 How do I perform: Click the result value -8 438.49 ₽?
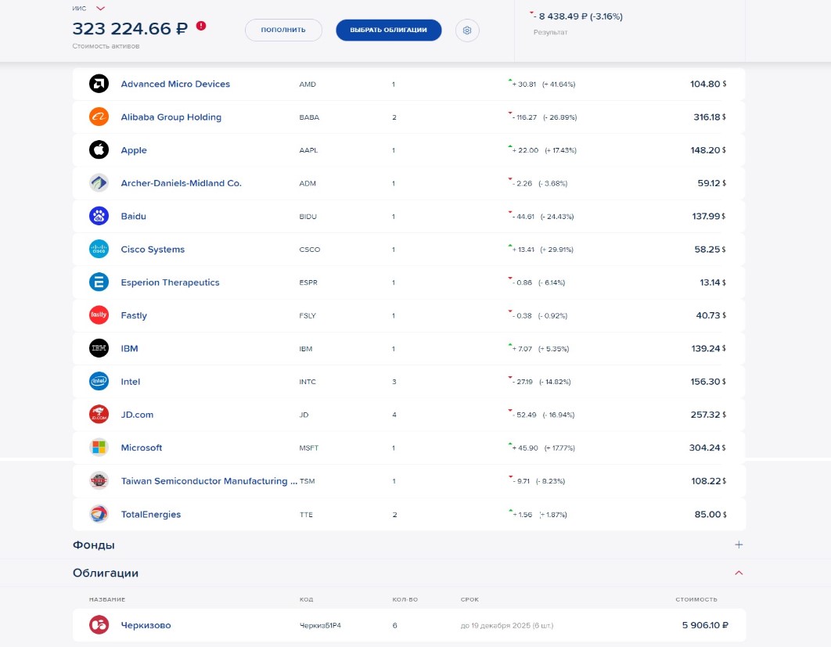pyautogui.click(x=577, y=16)
